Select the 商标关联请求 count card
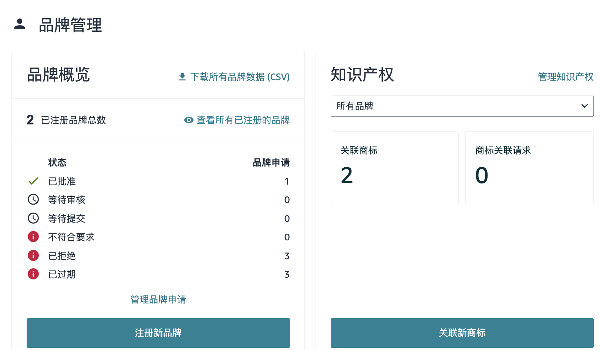 point(529,168)
